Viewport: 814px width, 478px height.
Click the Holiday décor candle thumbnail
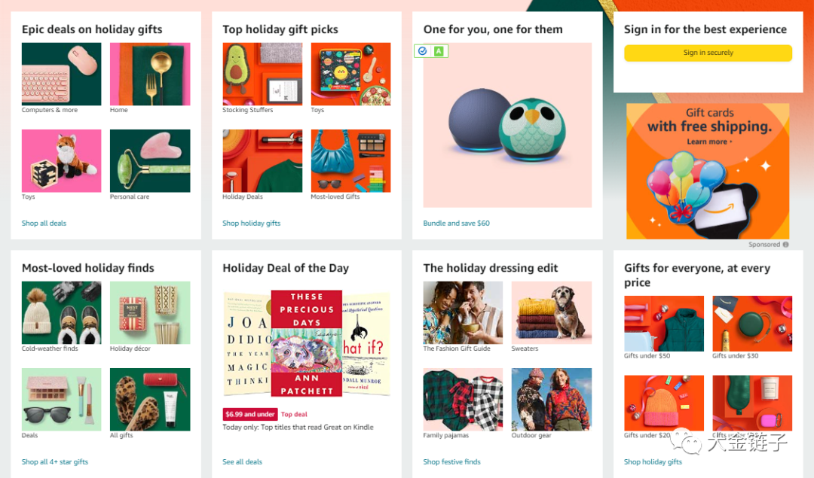click(150, 312)
